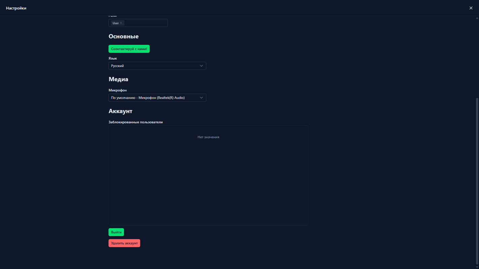Click the "Нет значения" placeholder text
Screen dimensions: 479x269
click(208, 137)
